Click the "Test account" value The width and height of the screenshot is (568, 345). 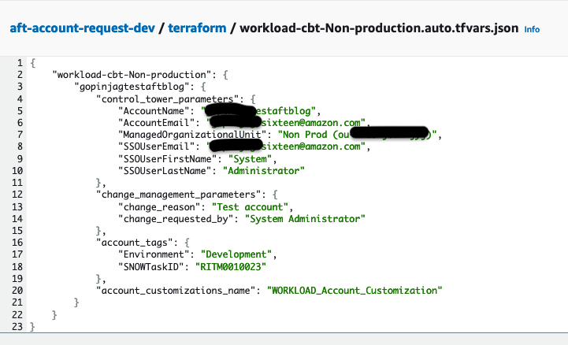click(x=250, y=207)
